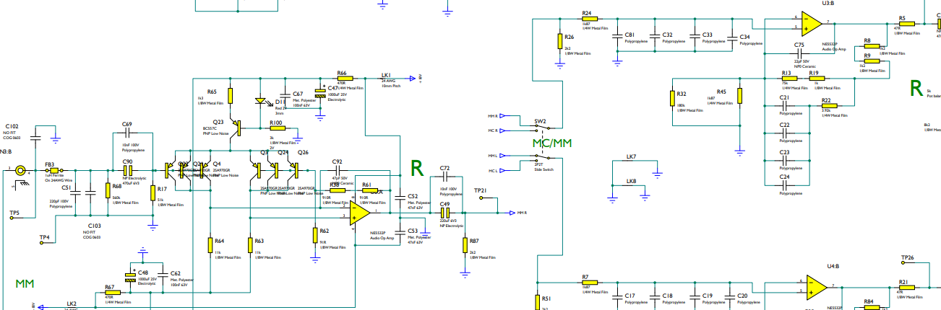Click the C24 polypropylene capacitor symbol
Image resolution: width=941 pixels, height=310 pixels.
[x=783, y=185]
